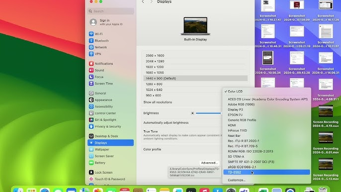Choose 1440 × 900 (Default) resolution
This screenshot has height=192, width=341.
(195, 79)
